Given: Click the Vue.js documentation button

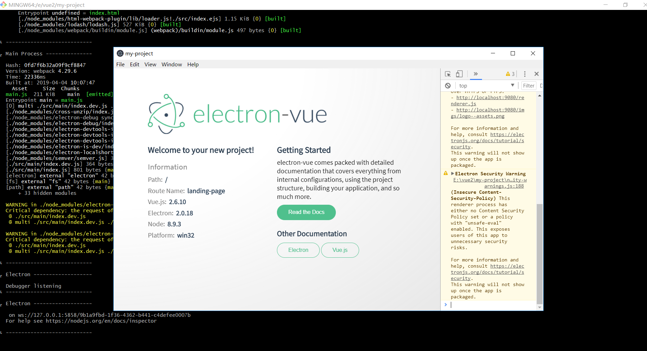Looking at the screenshot, I should click(x=340, y=250).
